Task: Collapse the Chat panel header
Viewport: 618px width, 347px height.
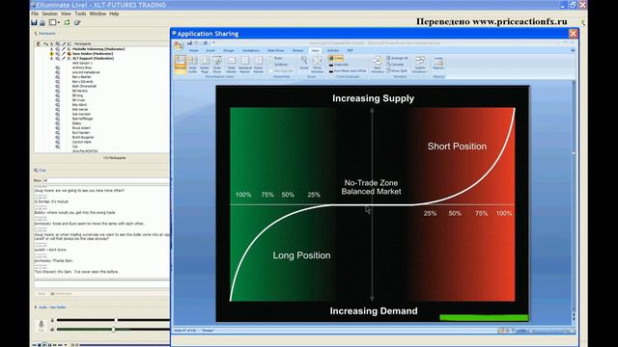Action: tap(40, 171)
